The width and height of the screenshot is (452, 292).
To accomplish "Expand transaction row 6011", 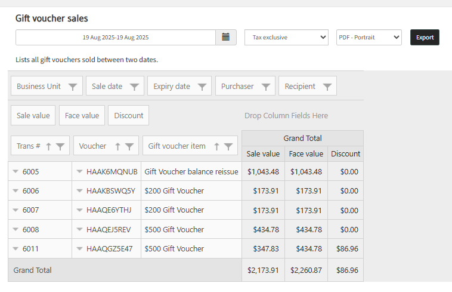I will (16, 249).
